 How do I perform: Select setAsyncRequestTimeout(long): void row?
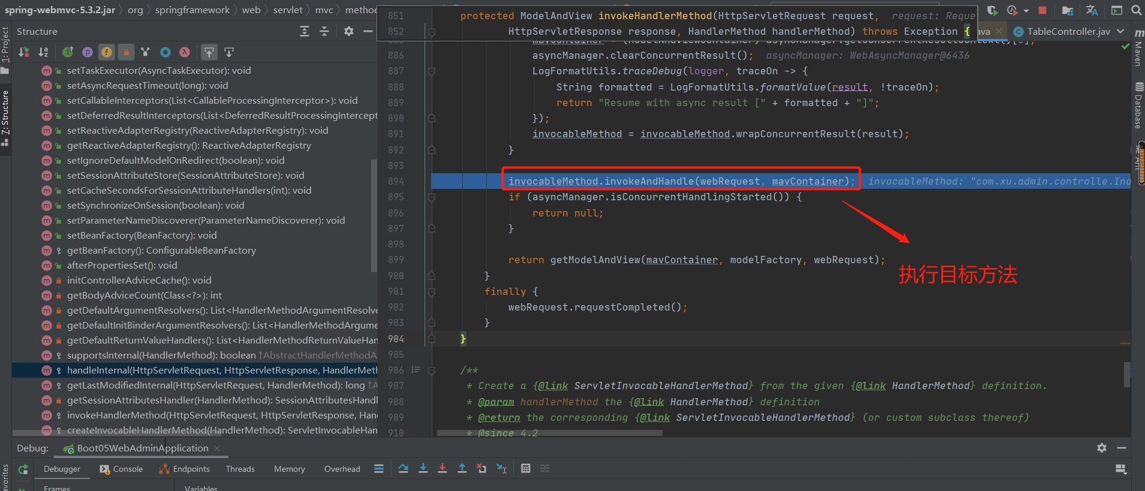pos(195,86)
